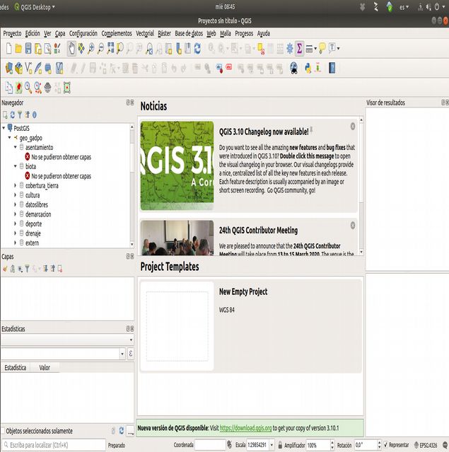Expand the cultura schema
Screen dimensions: 449x452
pos(16,195)
